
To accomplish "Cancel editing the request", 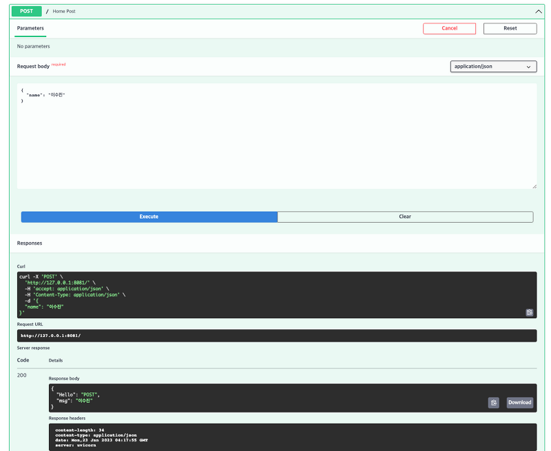I will tap(449, 28).
